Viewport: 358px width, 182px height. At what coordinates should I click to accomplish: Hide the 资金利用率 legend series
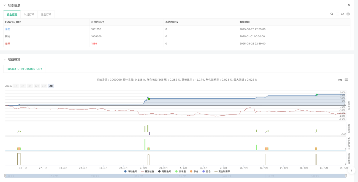pos(222,171)
